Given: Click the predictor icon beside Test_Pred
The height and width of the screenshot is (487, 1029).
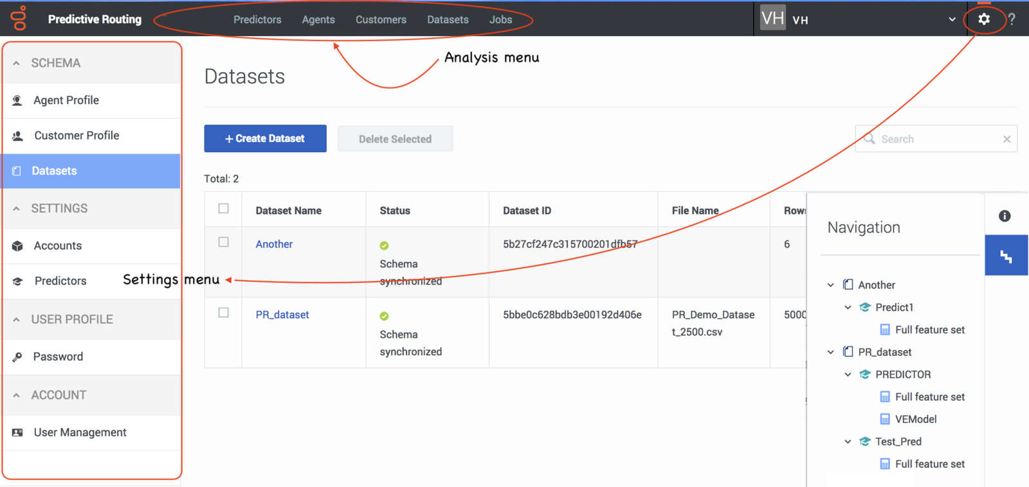Looking at the screenshot, I should 865,441.
